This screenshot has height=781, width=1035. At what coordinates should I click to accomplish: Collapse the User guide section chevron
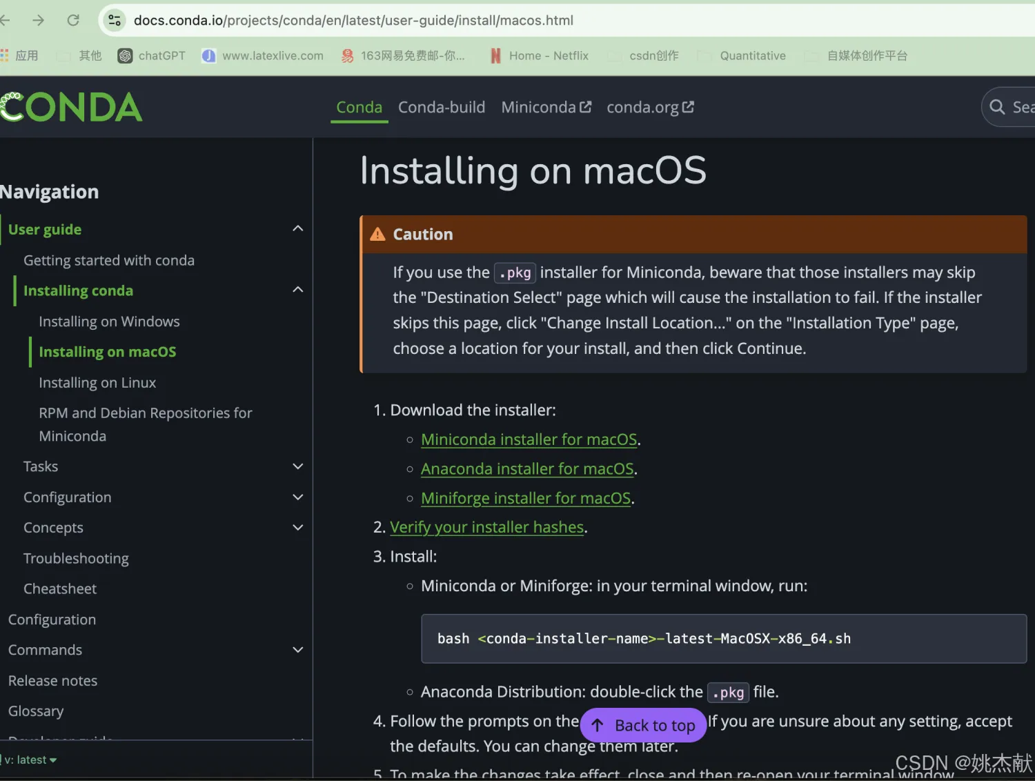[x=298, y=229]
